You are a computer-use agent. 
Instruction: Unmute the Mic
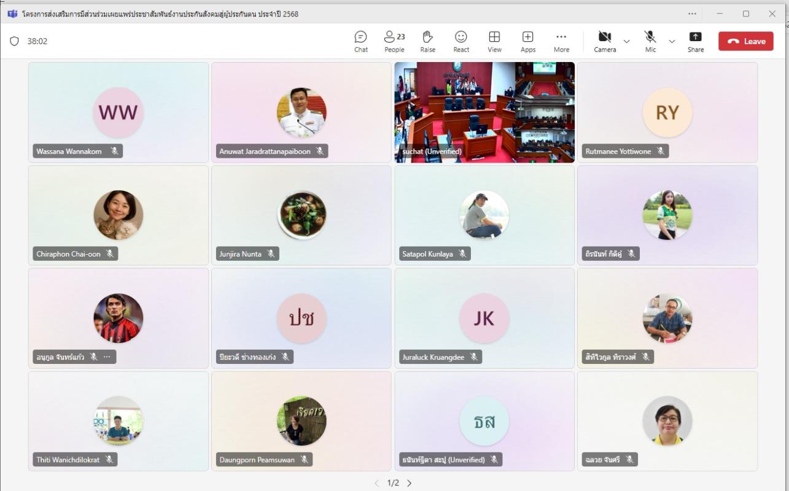[650, 41]
